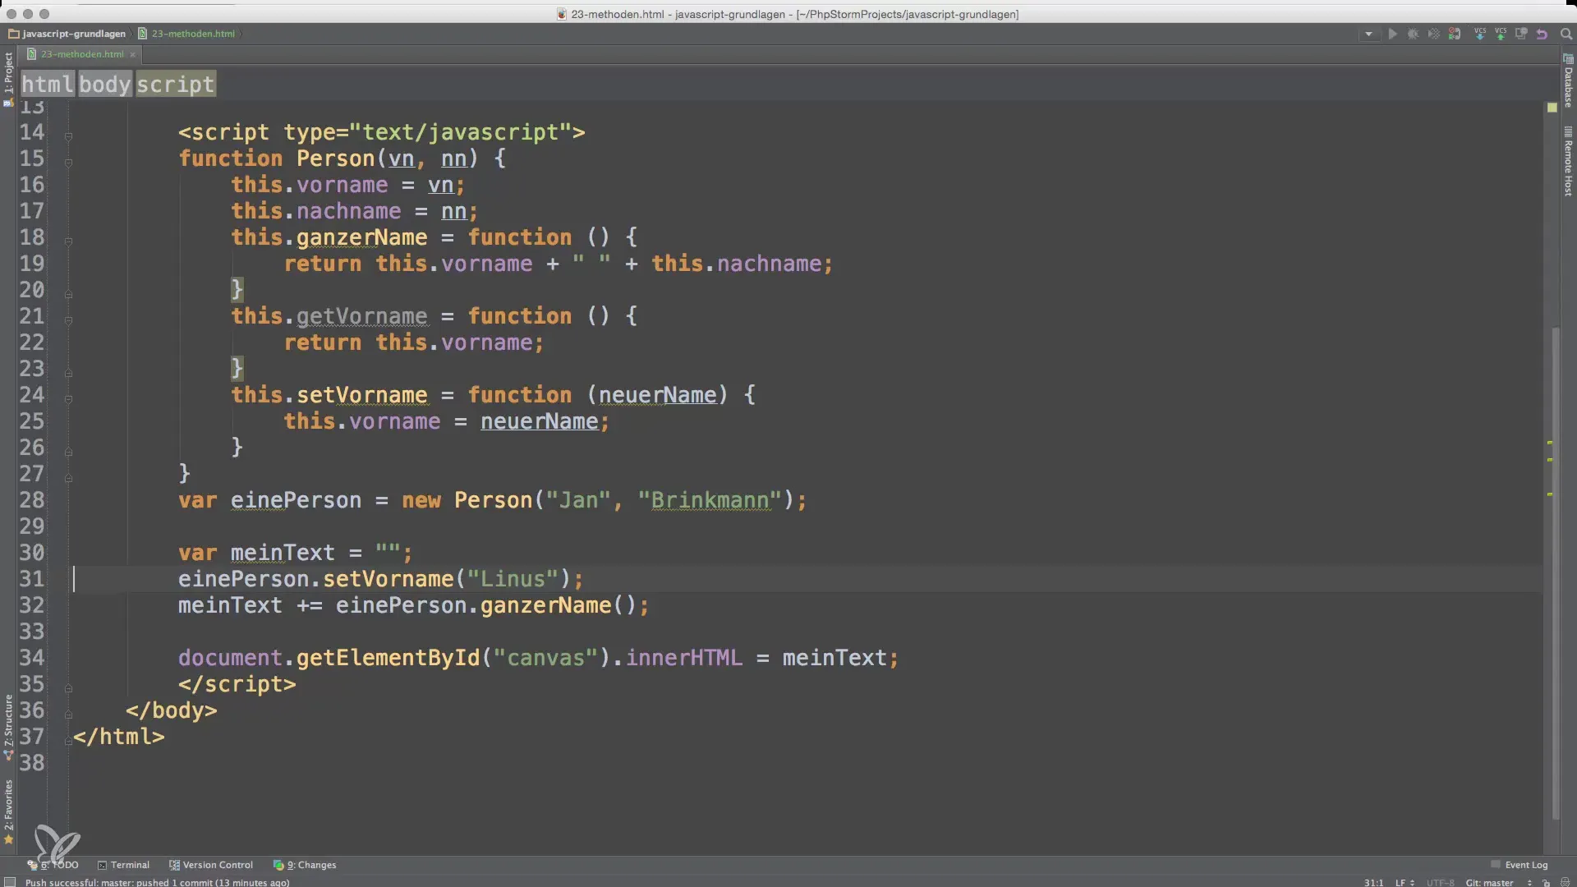
Task: Open the Remote Host tool window
Action: [1568, 162]
